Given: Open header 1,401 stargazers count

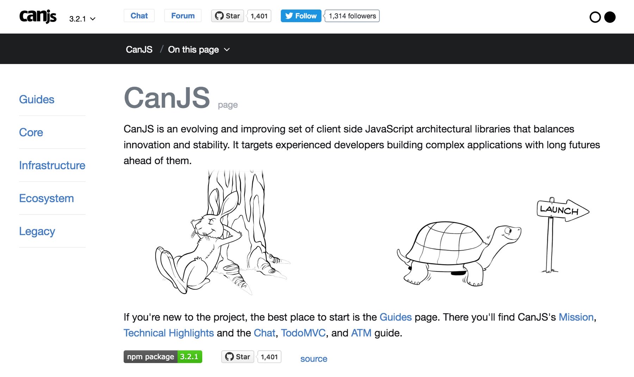Looking at the screenshot, I should click(x=259, y=16).
